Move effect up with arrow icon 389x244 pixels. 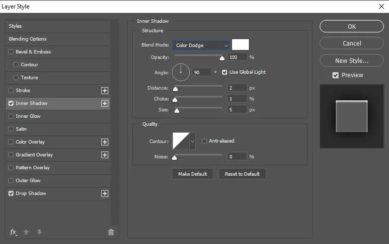[x=26, y=232]
